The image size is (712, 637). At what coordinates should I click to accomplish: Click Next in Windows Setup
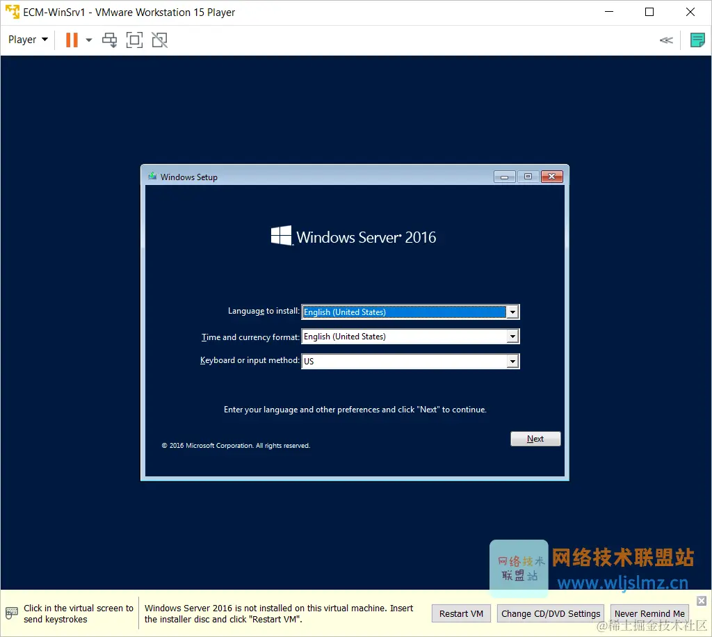(535, 439)
